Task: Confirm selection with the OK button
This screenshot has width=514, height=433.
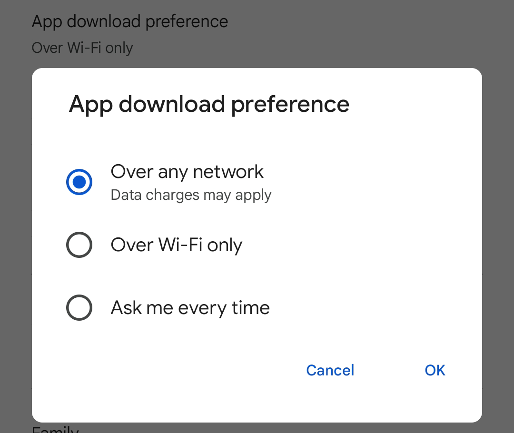Action: 435,370
